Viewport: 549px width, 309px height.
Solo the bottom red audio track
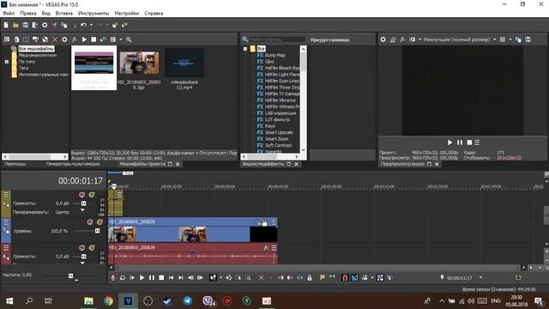tap(92, 248)
